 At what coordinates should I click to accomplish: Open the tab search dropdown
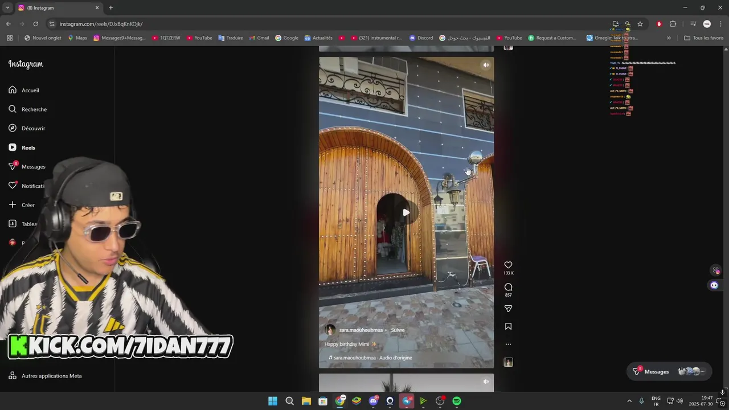click(x=7, y=8)
